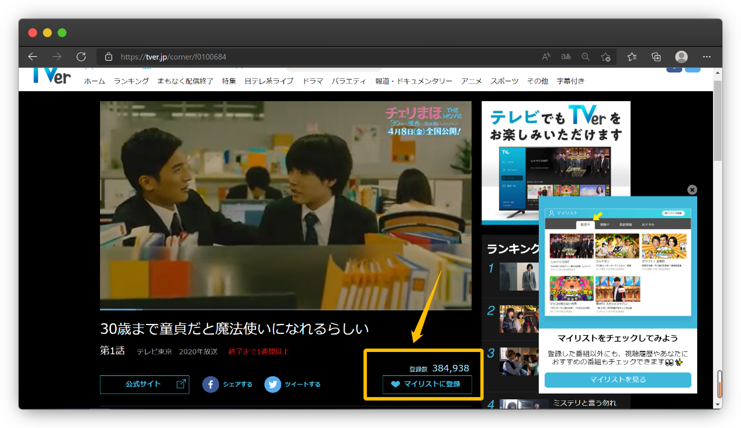Click the browser profile avatar
Image resolution: width=741 pixels, height=428 pixels.
tap(681, 57)
